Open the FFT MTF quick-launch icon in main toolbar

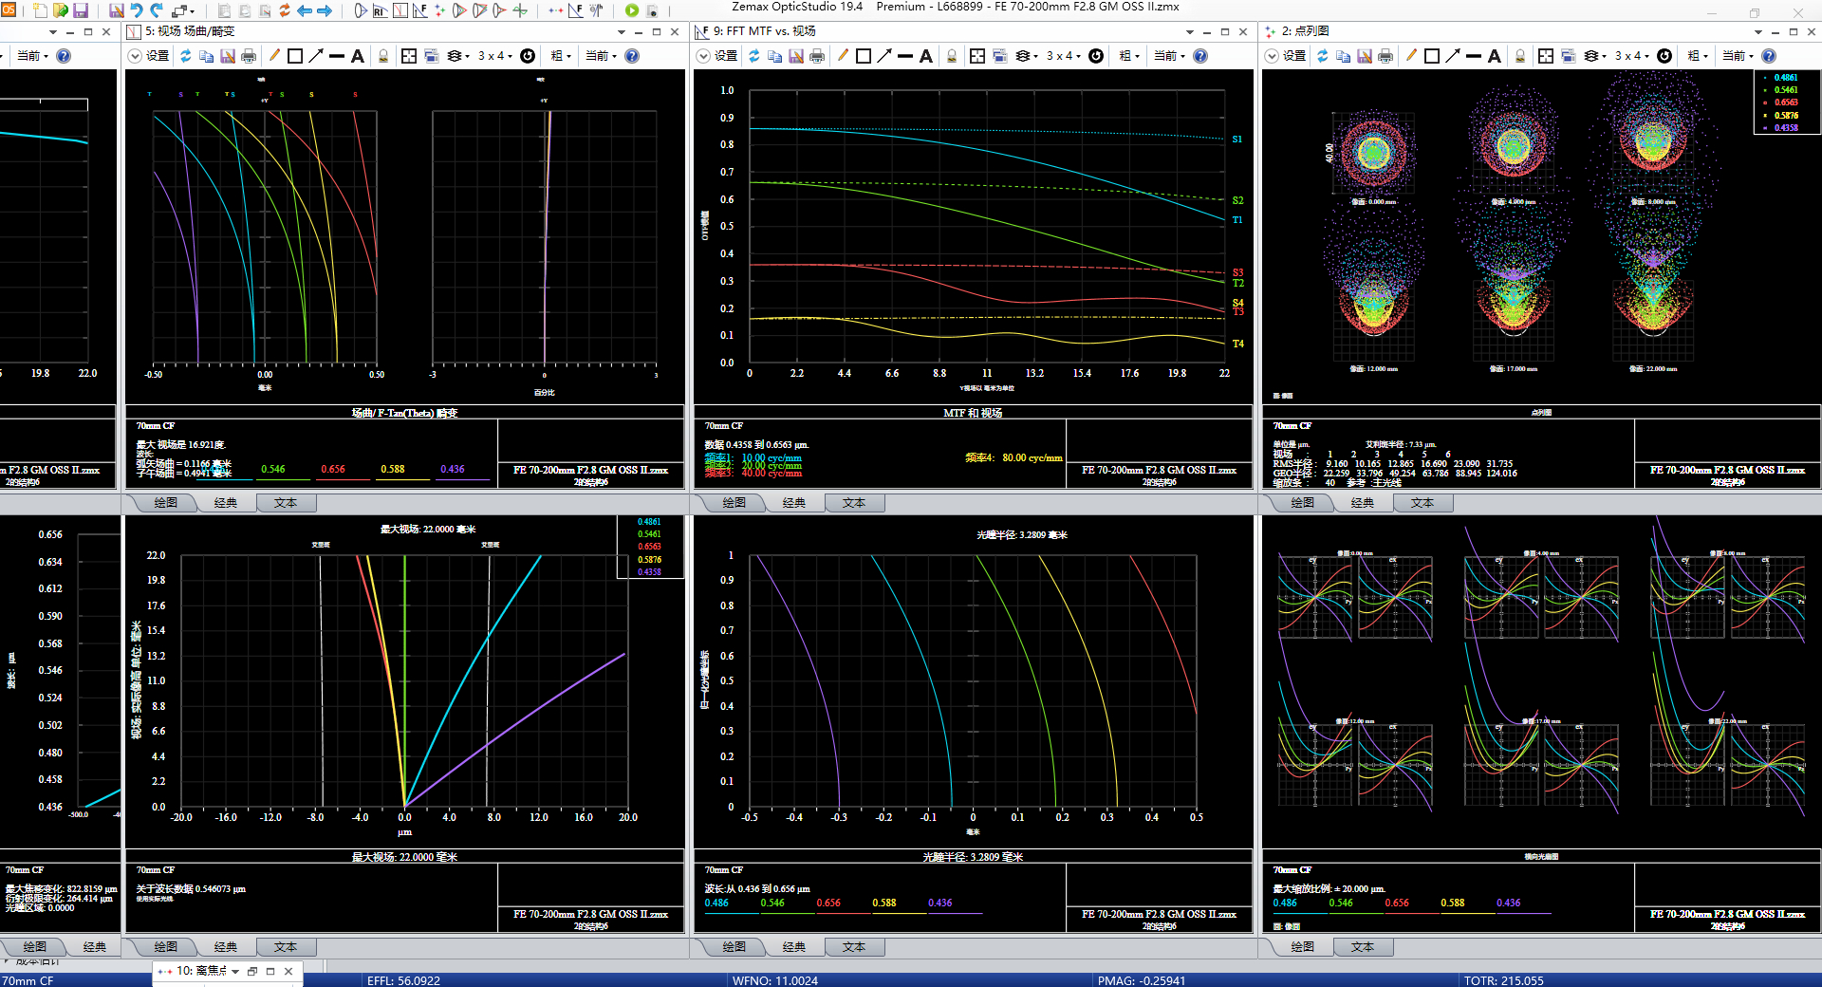point(419,10)
